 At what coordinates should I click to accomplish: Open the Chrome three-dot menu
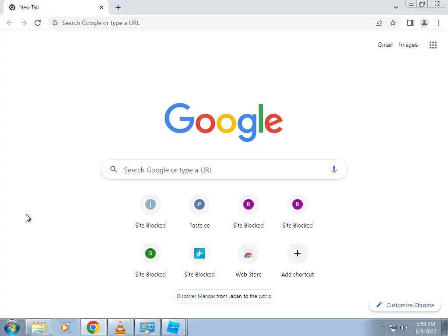(438, 23)
